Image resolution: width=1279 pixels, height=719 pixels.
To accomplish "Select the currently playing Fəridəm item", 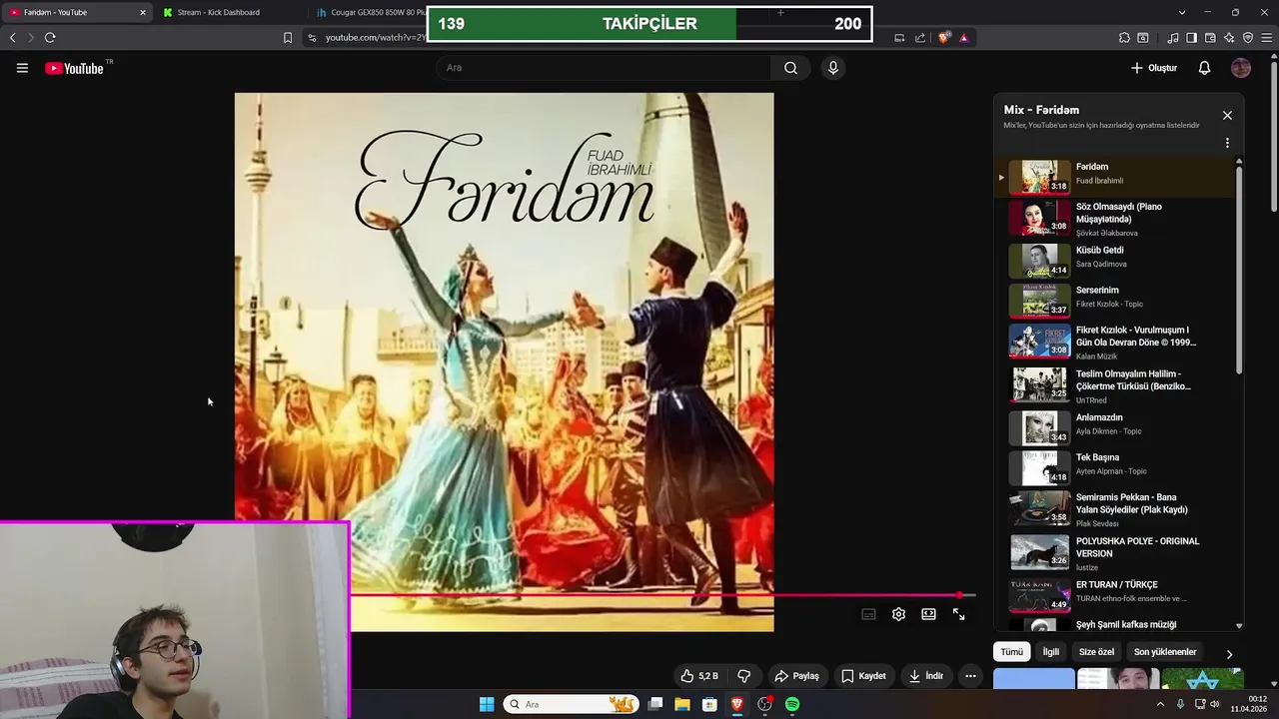I will 1117,177.
